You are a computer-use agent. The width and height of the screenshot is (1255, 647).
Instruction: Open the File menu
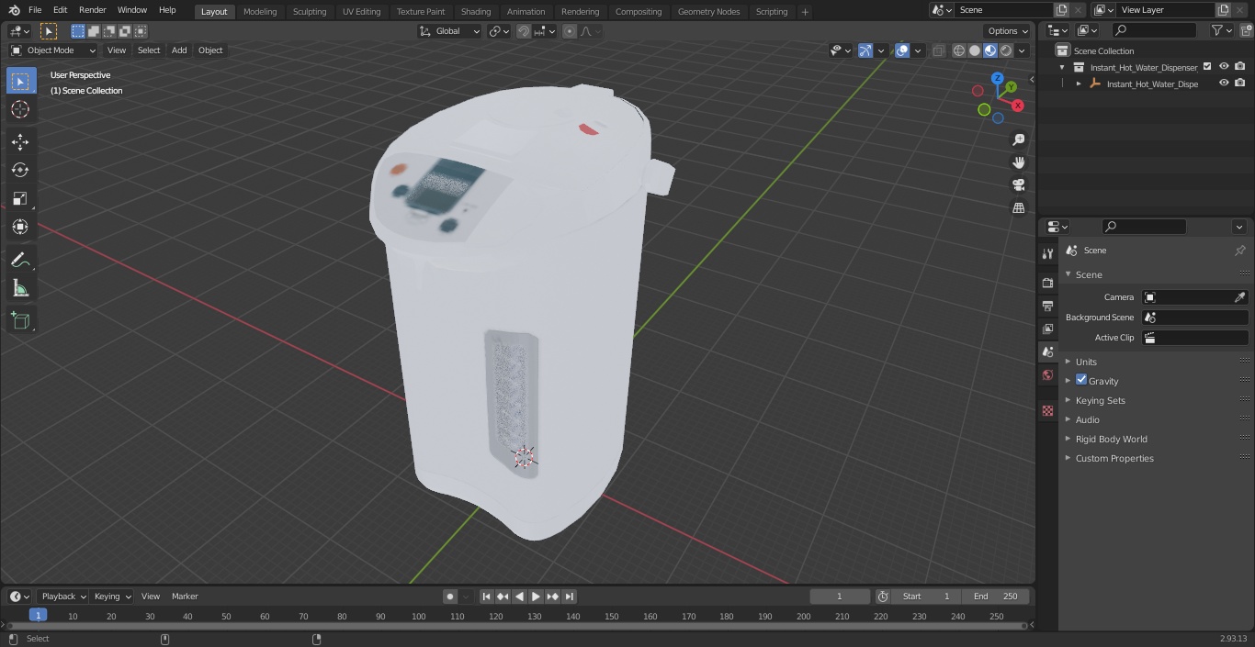click(x=35, y=10)
